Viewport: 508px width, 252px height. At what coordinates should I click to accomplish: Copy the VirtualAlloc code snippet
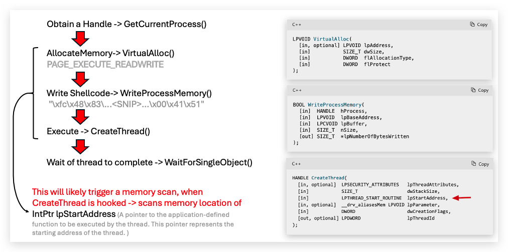pos(479,25)
